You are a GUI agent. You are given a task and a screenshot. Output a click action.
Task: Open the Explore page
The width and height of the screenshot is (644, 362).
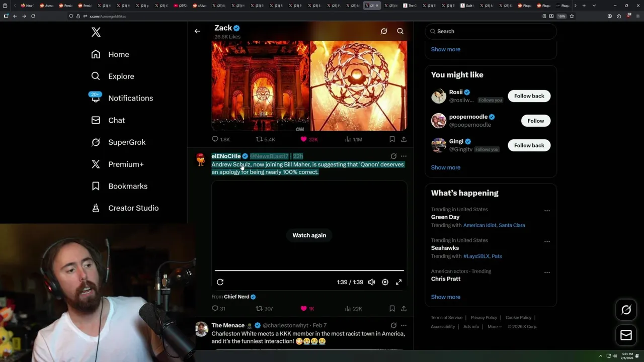tap(113, 76)
